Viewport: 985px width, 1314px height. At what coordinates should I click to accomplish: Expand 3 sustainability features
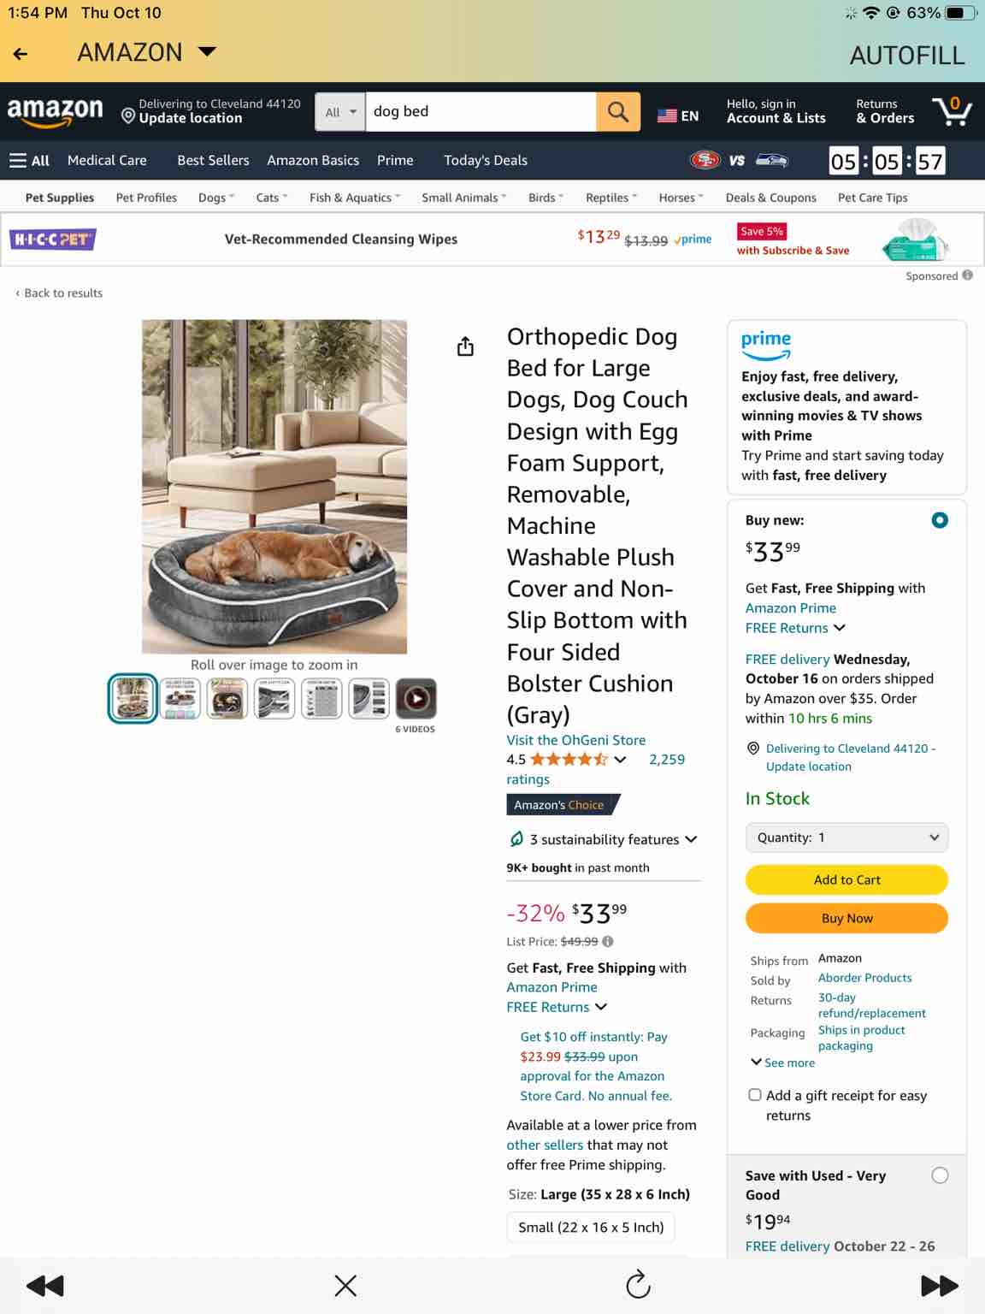pos(604,839)
